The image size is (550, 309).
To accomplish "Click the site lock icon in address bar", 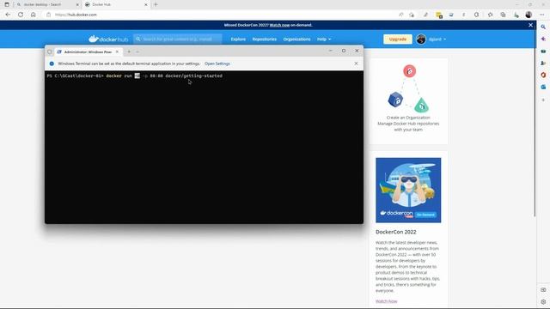I will pyautogui.click(x=49, y=15).
